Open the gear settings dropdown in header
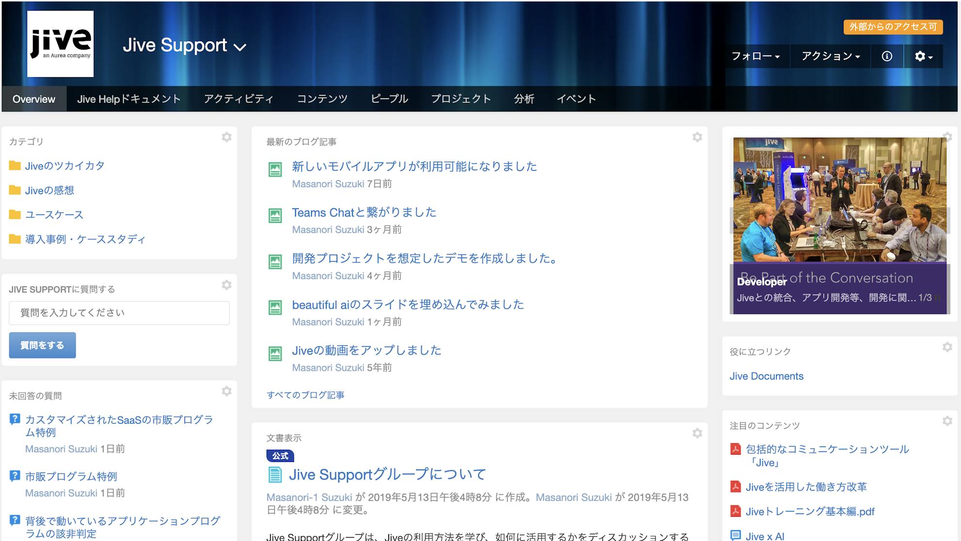 pyautogui.click(x=923, y=56)
